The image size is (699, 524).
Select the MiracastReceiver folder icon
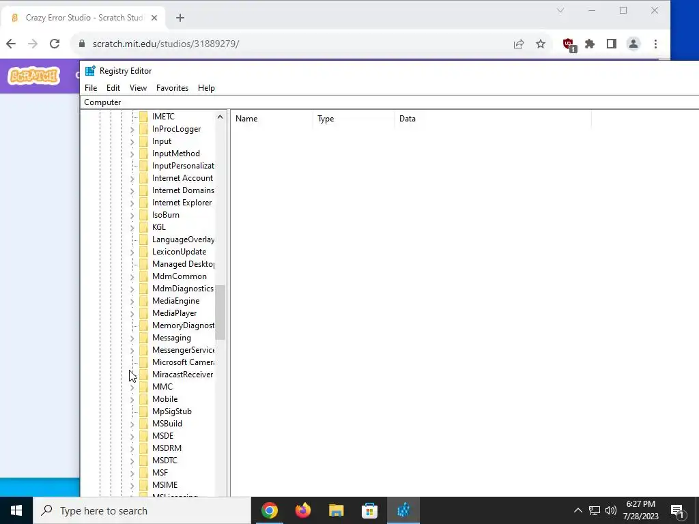143,375
